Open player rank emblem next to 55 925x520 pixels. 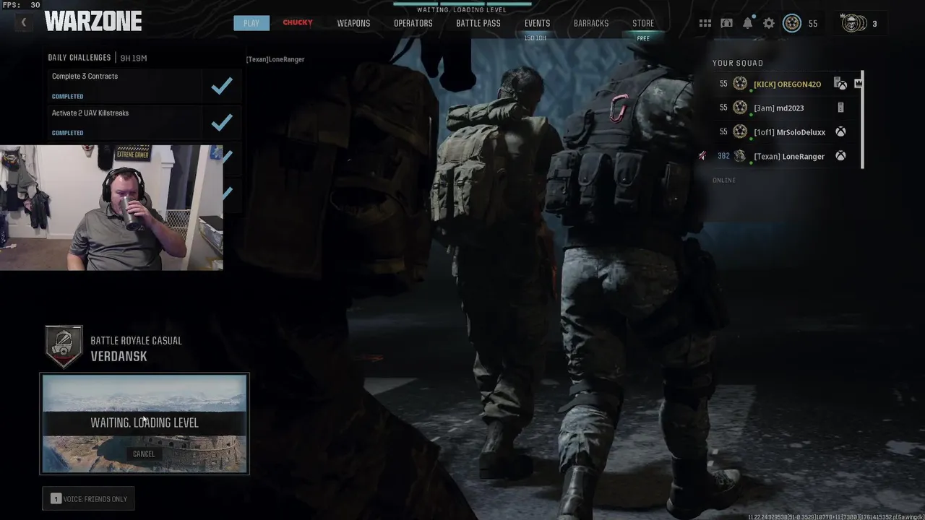coord(792,23)
